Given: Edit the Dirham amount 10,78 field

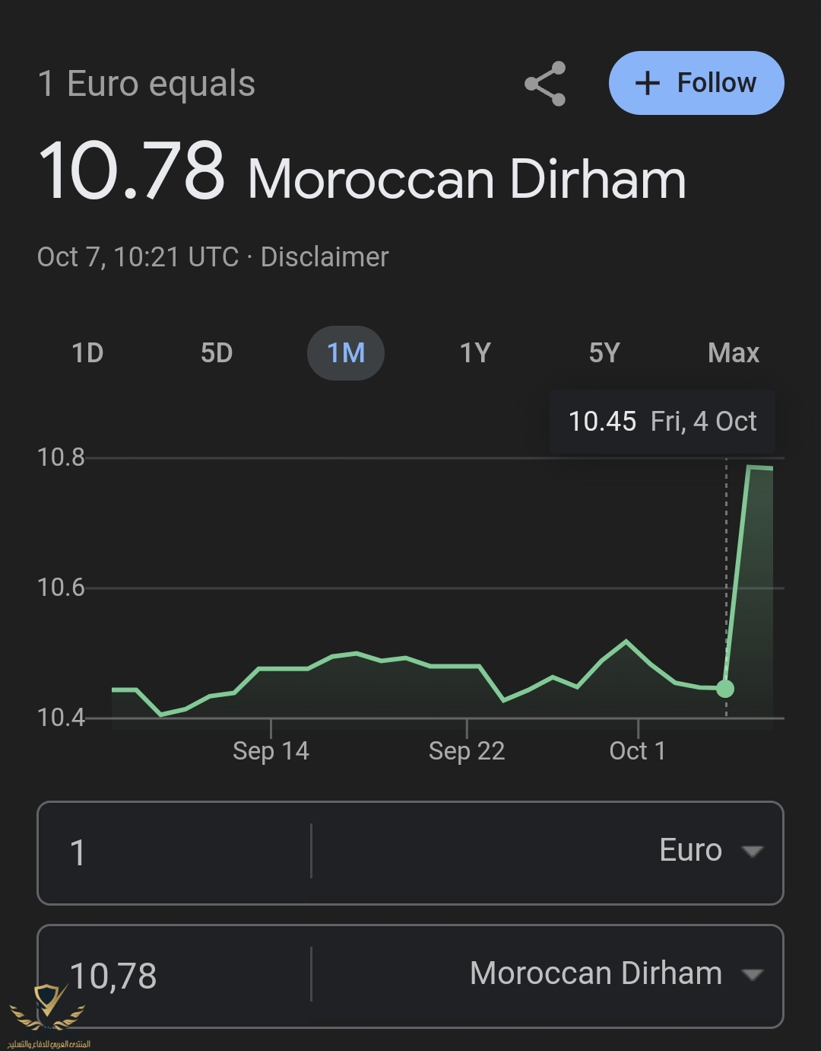Looking at the screenshot, I should (x=175, y=976).
